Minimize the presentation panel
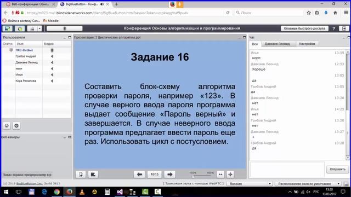 pyautogui.click(x=239, y=38)
